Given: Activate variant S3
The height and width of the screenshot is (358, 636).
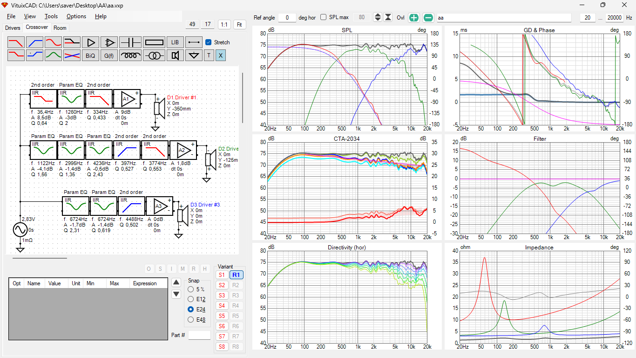Looking at the screenshot, I should click(x=222, y=296).
